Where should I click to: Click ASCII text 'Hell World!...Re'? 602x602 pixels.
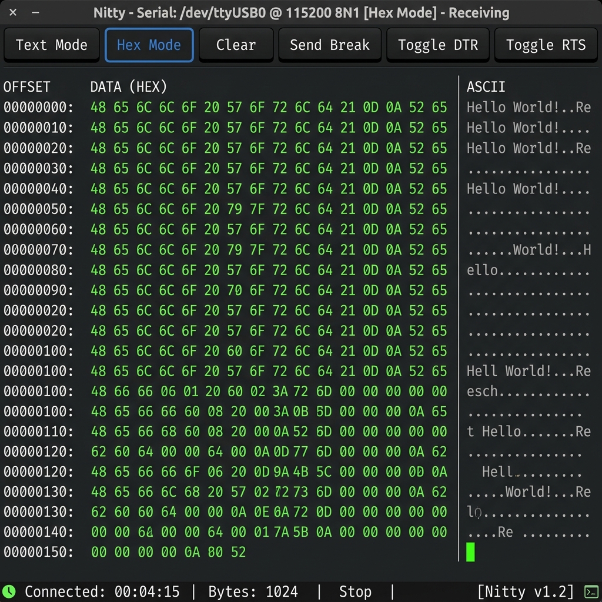point(529,371)
